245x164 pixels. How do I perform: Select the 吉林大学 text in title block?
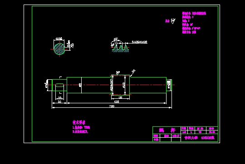(x=191, y=138)
